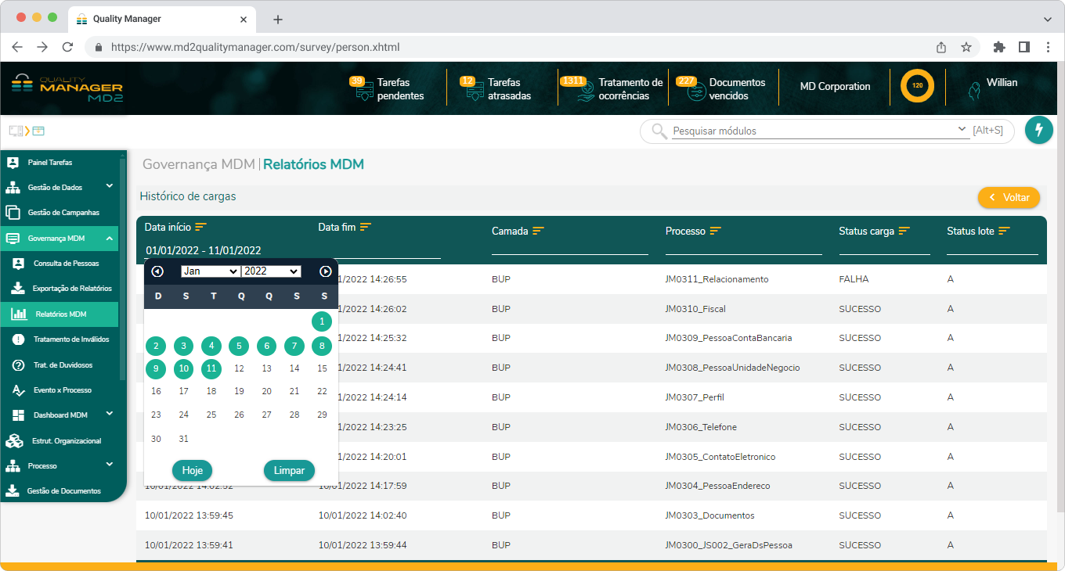Click Tratamento de ocorrências icon
The height and width of the screenshot is (571, 1065).
(585, 92)
